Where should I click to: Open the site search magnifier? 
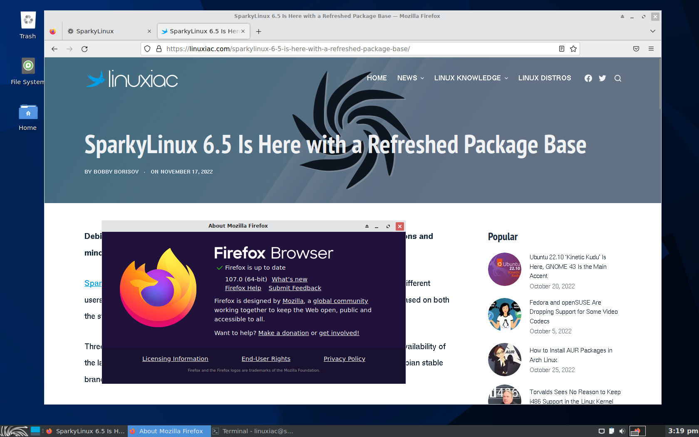[618, 78]
